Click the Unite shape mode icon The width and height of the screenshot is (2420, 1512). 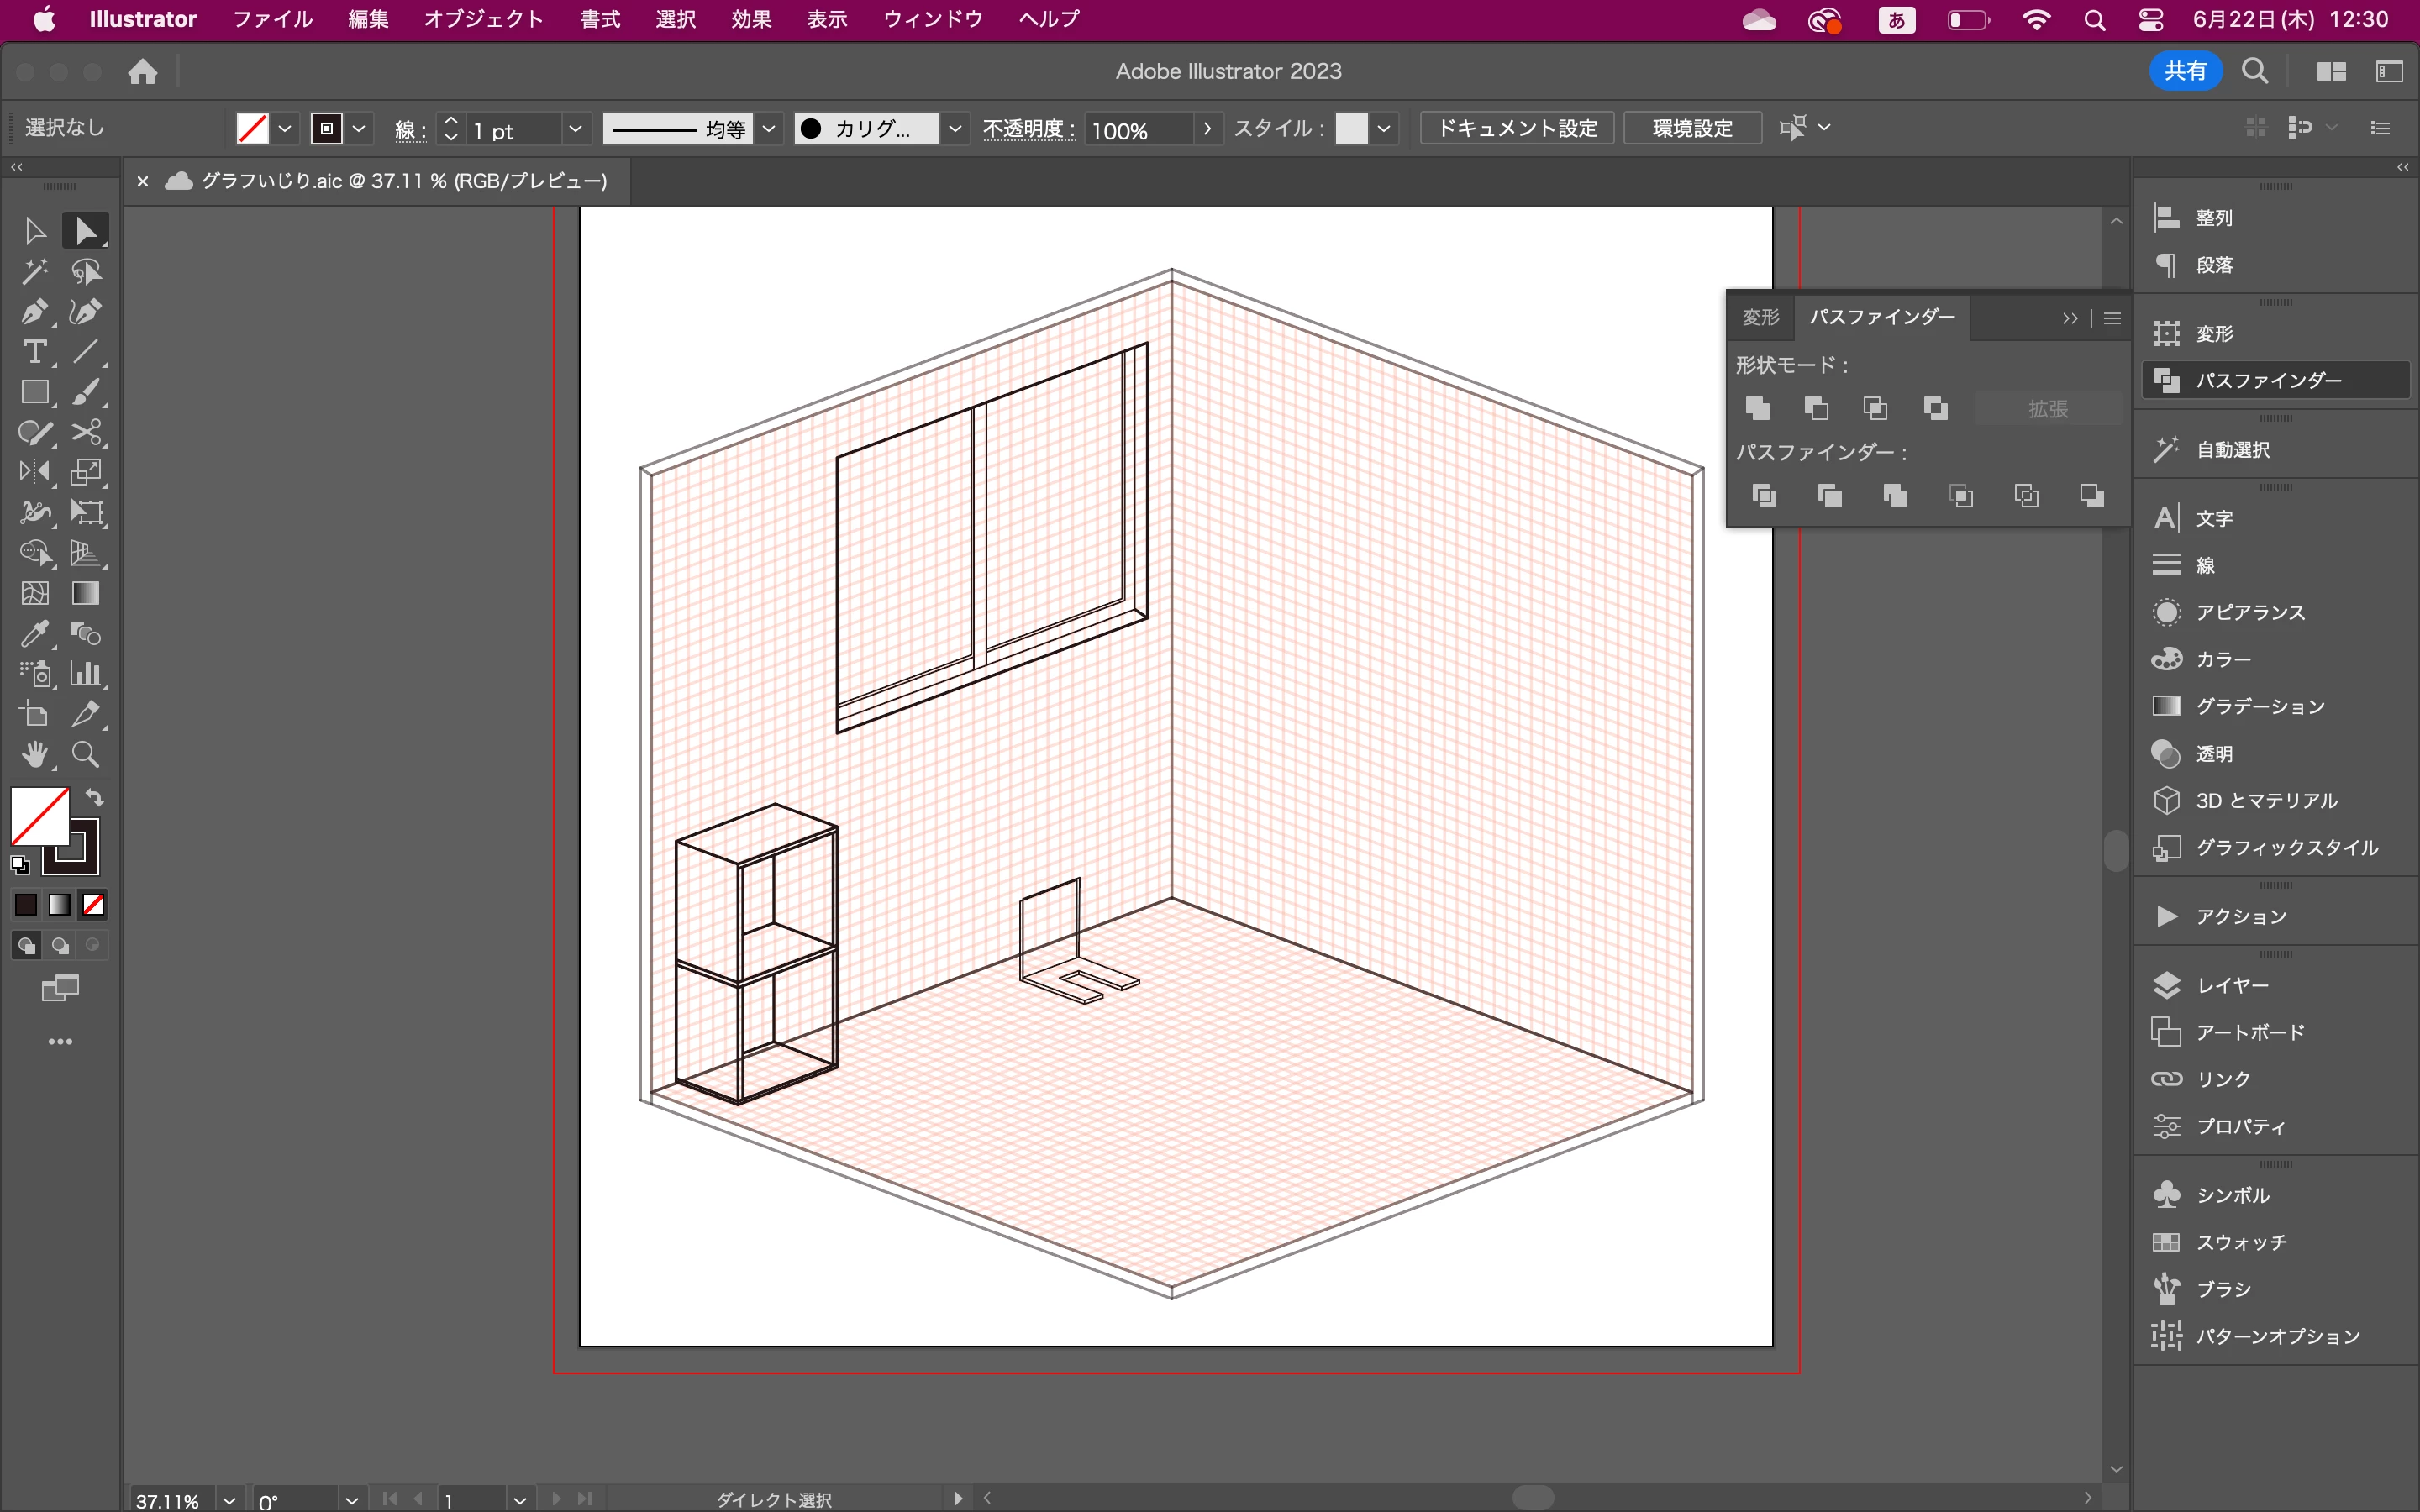point(1757,408)
